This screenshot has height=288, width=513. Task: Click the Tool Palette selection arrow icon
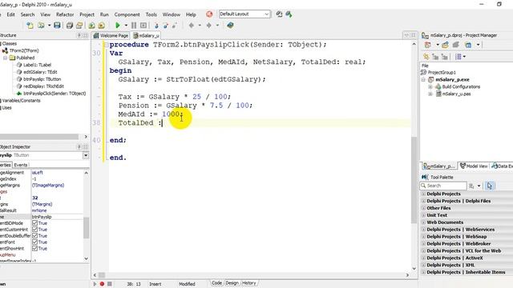click(490, 186)
